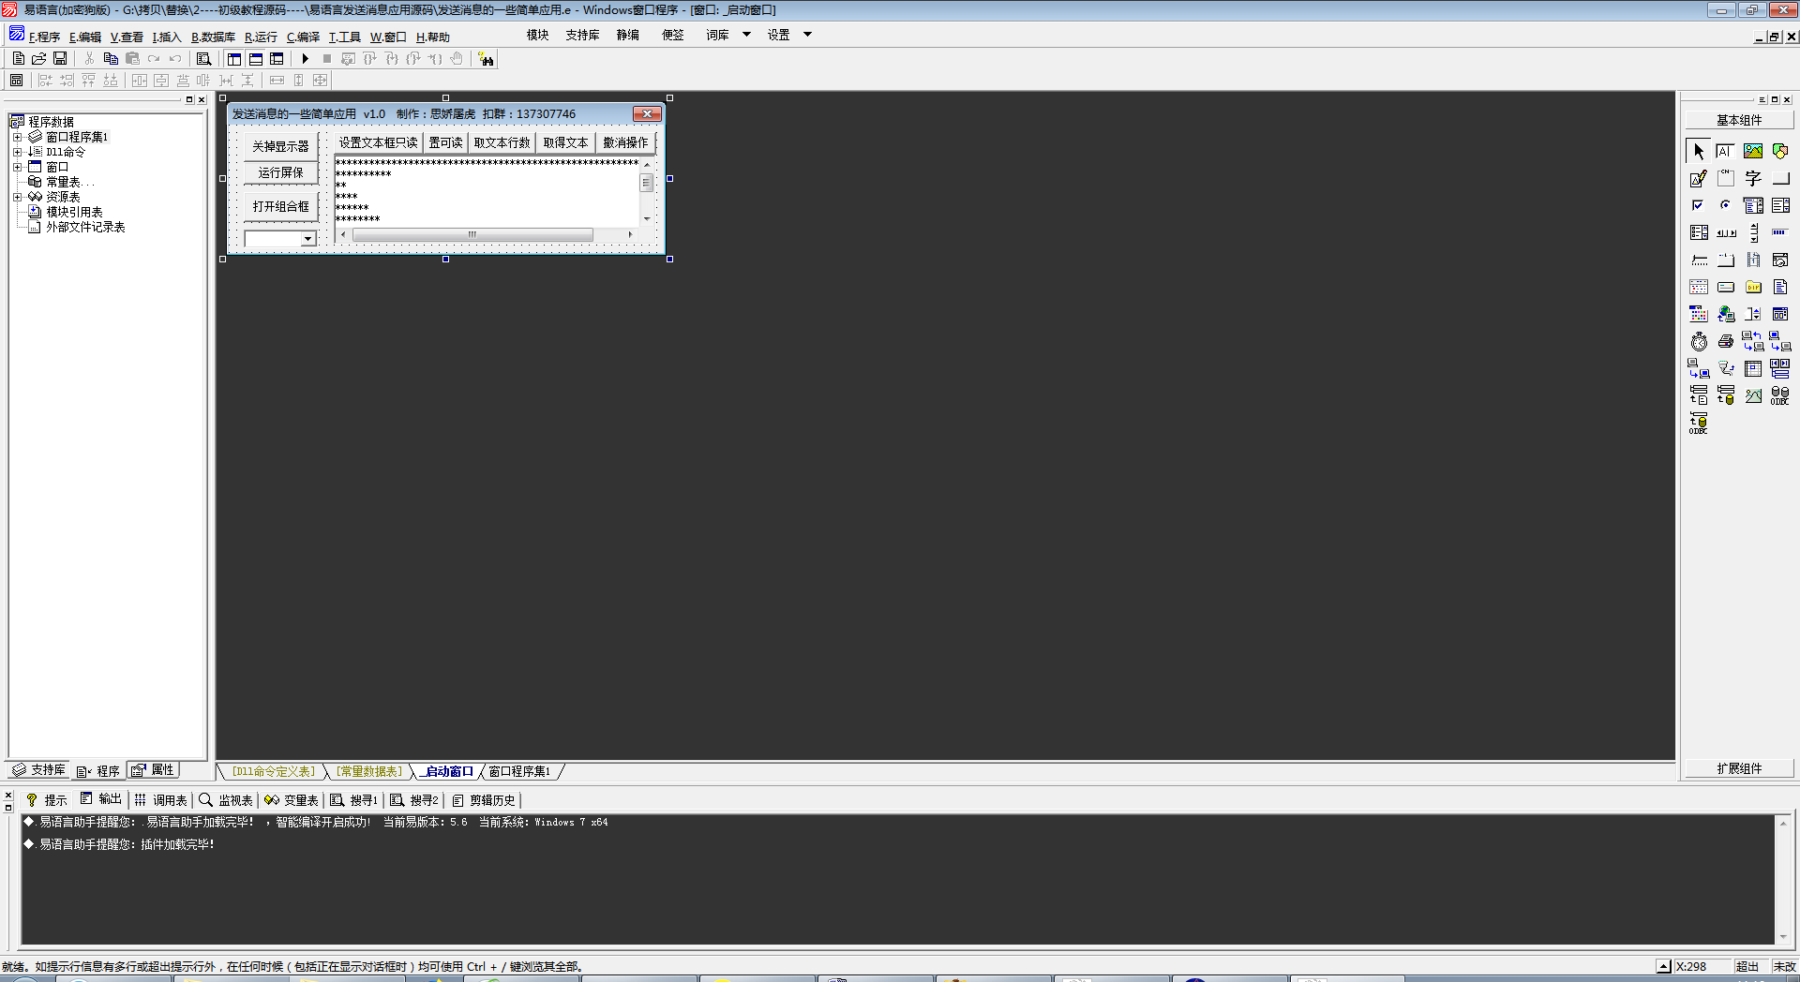Pick the DIR directory box component

pyautogui.click(x=1753, y=287)
